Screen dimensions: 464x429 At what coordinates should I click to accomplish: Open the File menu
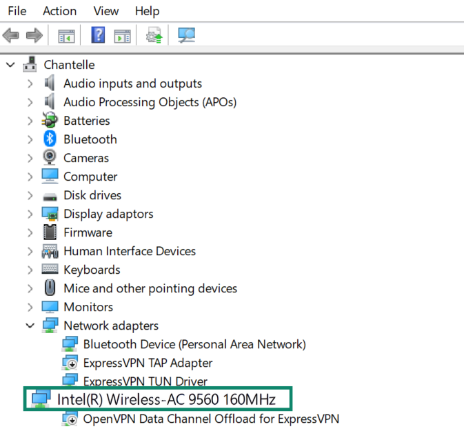coord(17,11)
